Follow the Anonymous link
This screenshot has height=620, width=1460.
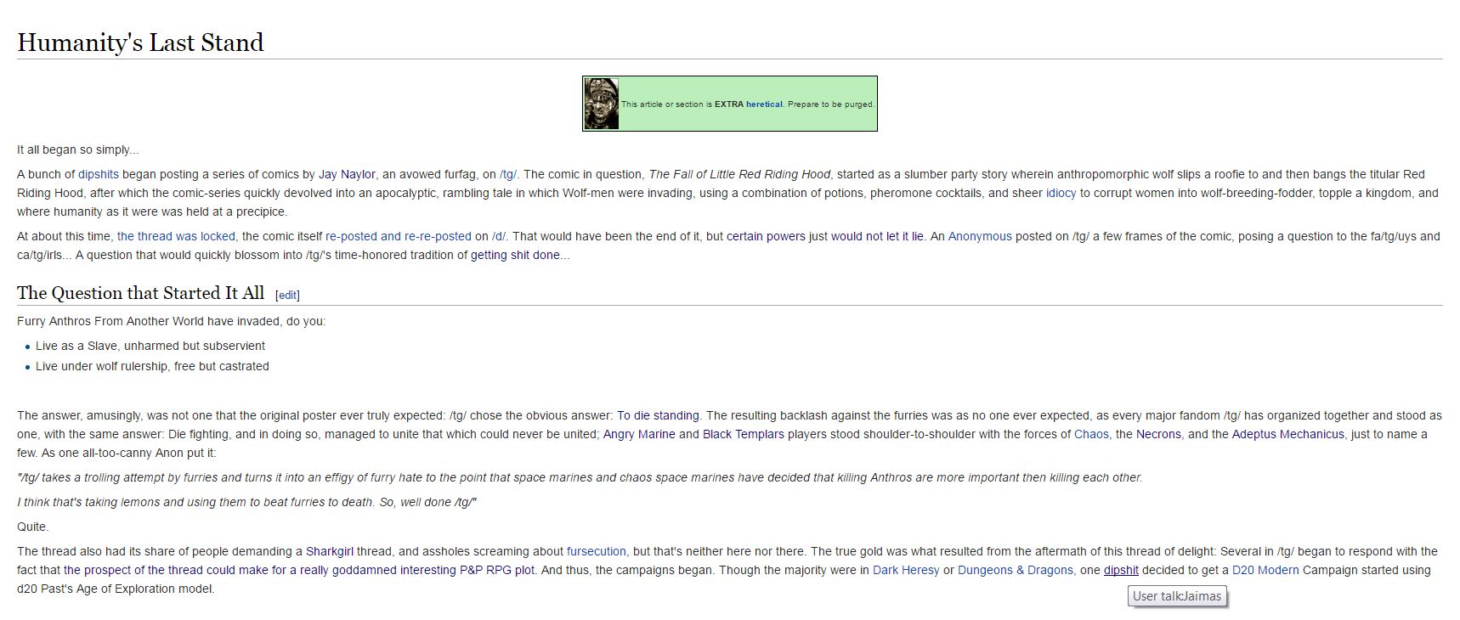(980, 236)
